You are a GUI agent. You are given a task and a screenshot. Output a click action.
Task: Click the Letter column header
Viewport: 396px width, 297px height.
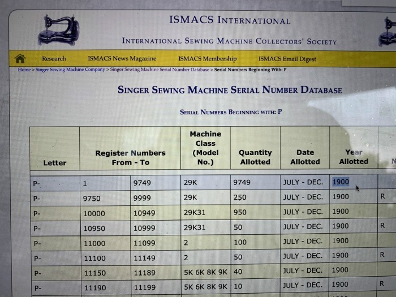coord(55,162)
